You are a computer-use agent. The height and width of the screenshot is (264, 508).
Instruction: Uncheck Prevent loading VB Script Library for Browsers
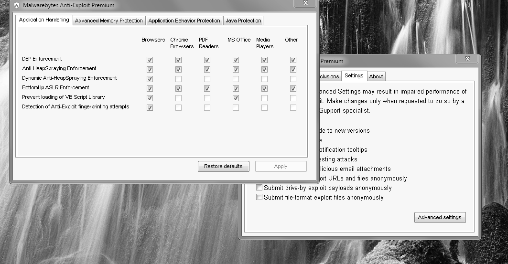tap(150, 98)
